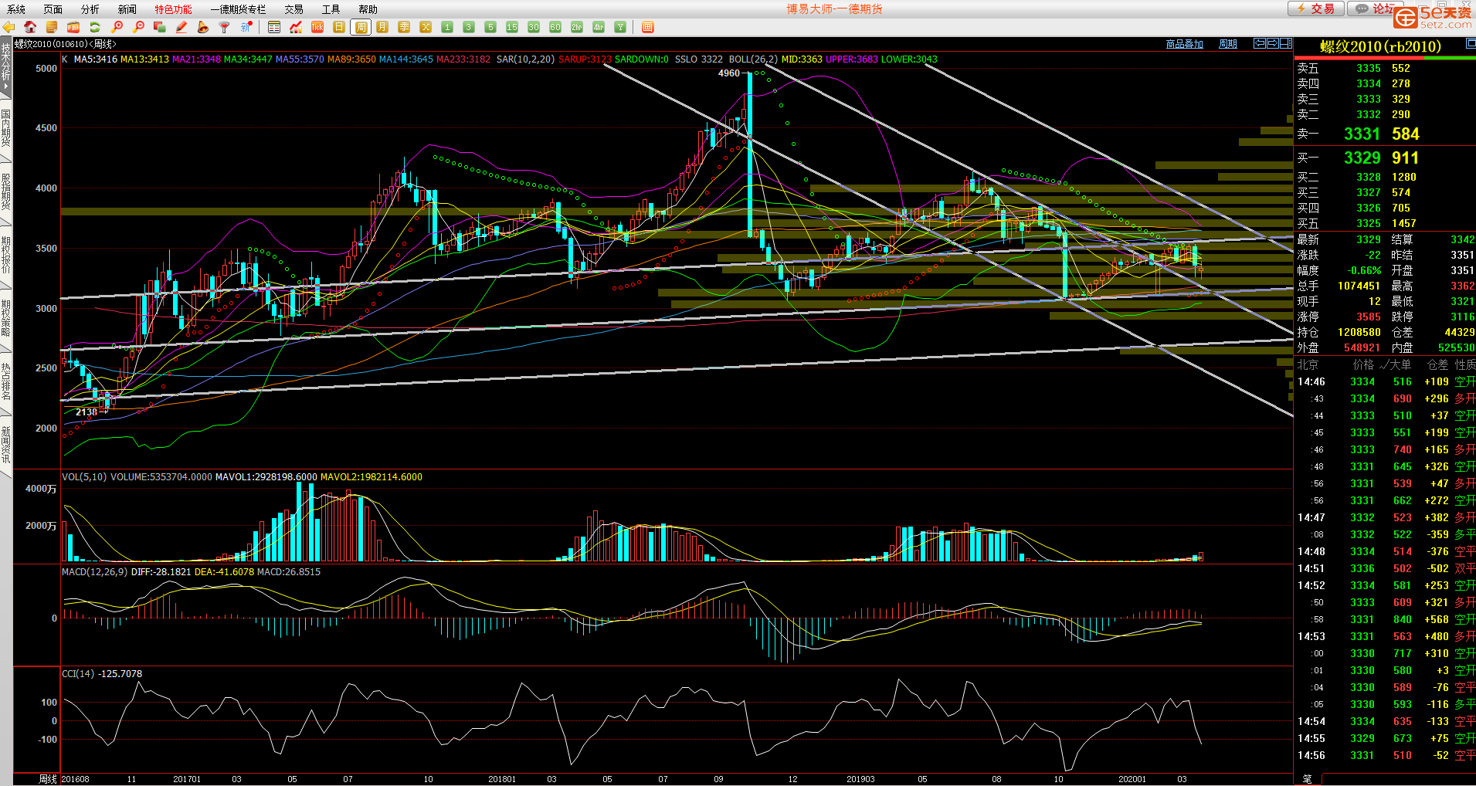Click the 商品叠加 overlay link
The image size is (1476, 786).
[1184, 44]
